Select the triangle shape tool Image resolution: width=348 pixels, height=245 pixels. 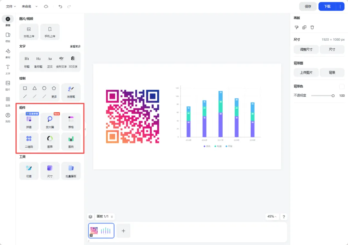[34, 88]
